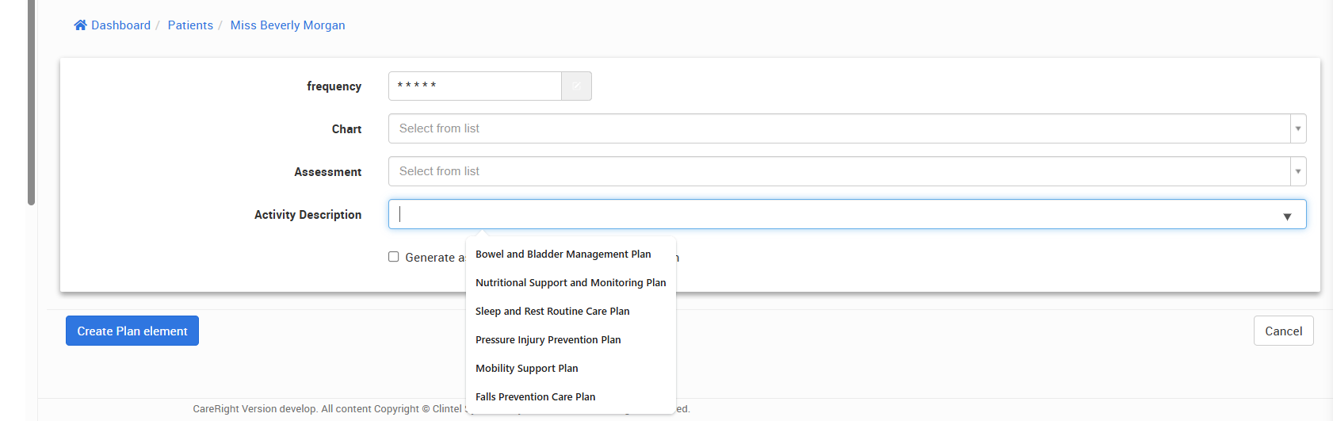The image size is (1333, 421).
Task: Select Pressure Injury Prevention Plan option
Action: [548, 340]
